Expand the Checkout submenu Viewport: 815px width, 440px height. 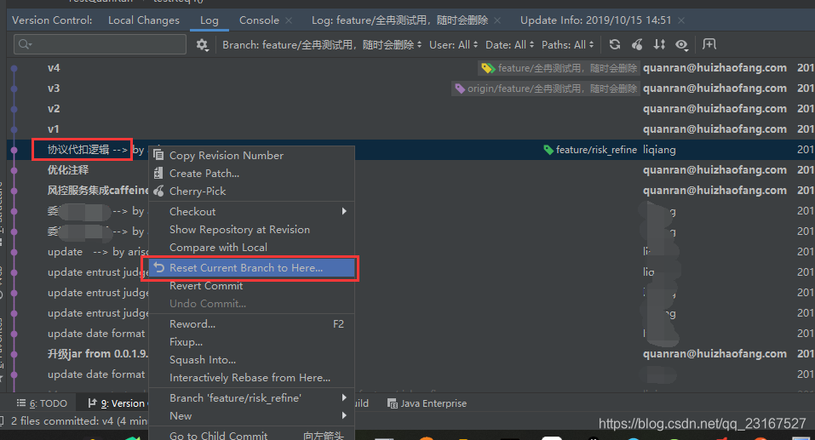pos(251,211)
